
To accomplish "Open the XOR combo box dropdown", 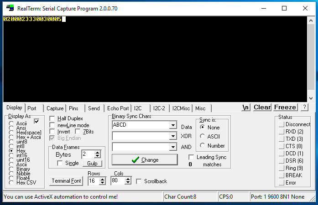I will point(172,136).
